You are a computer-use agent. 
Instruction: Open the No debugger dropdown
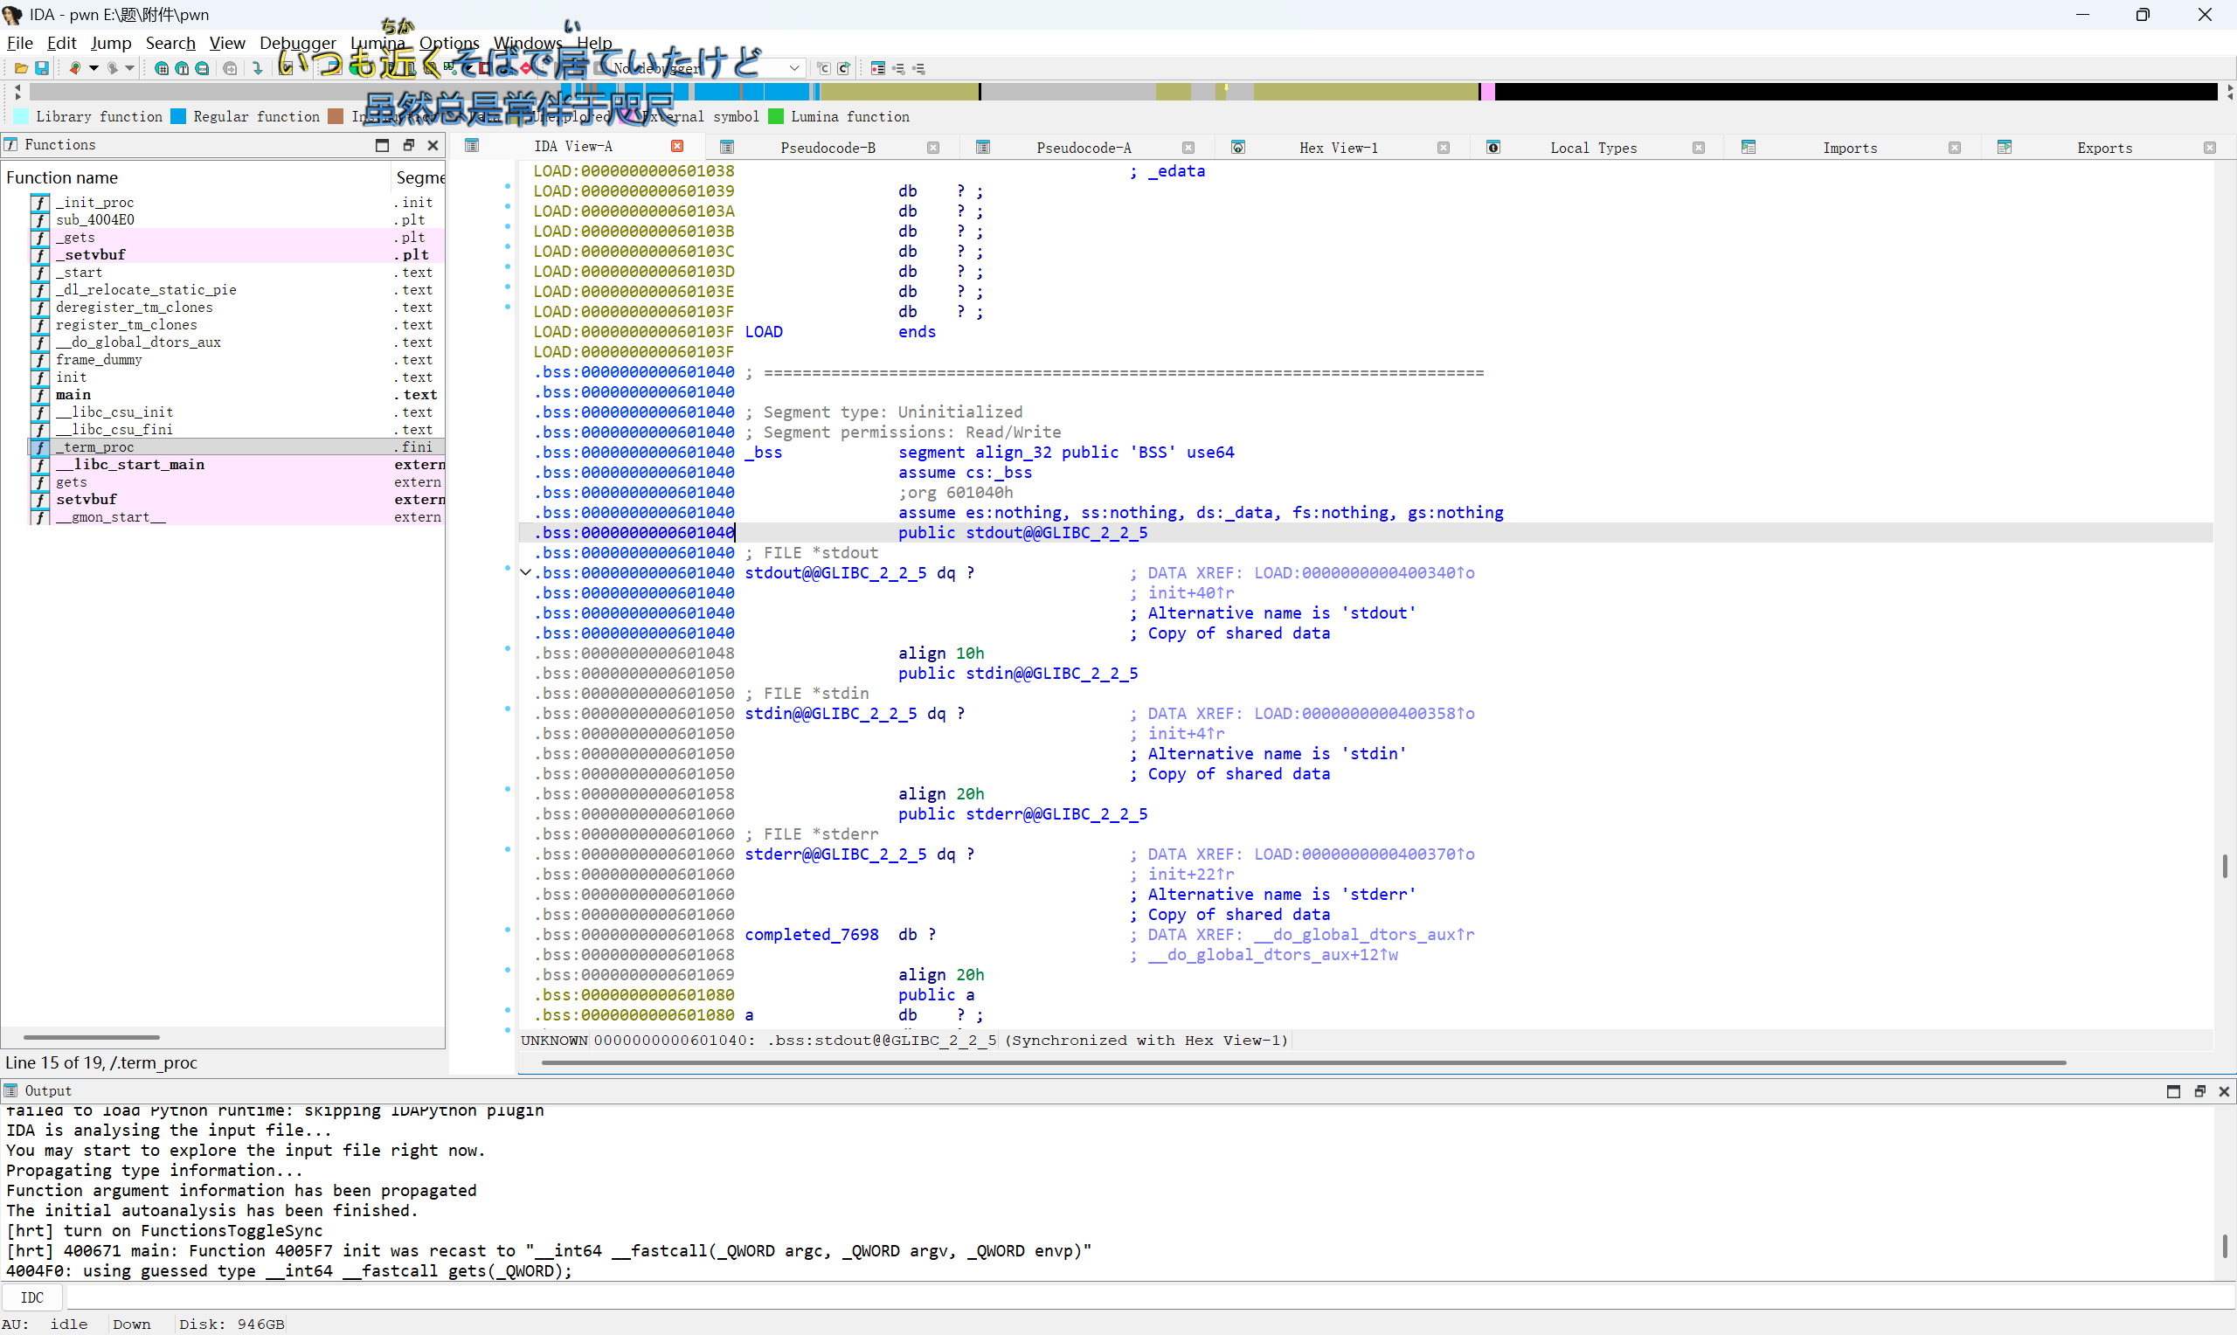(794, 68)
